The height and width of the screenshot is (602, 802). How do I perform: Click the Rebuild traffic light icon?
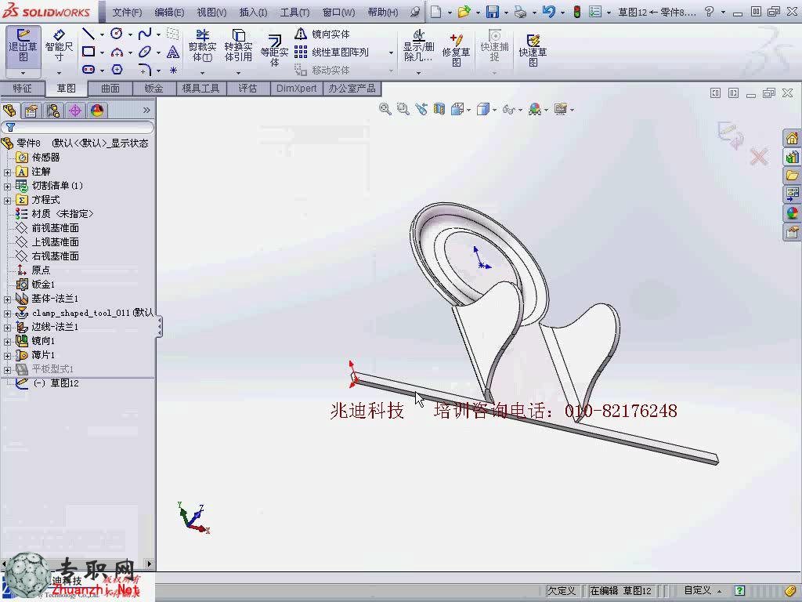pos(577,12)
